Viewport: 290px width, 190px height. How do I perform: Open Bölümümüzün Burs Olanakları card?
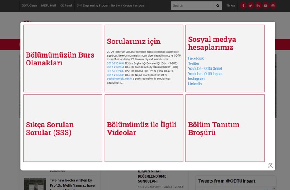point(63,59)
